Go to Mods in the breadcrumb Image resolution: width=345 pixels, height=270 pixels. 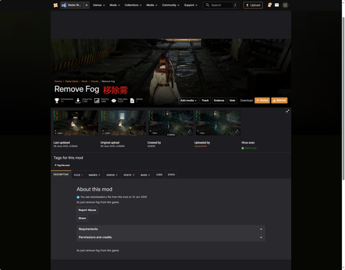[x=85, y=81]
